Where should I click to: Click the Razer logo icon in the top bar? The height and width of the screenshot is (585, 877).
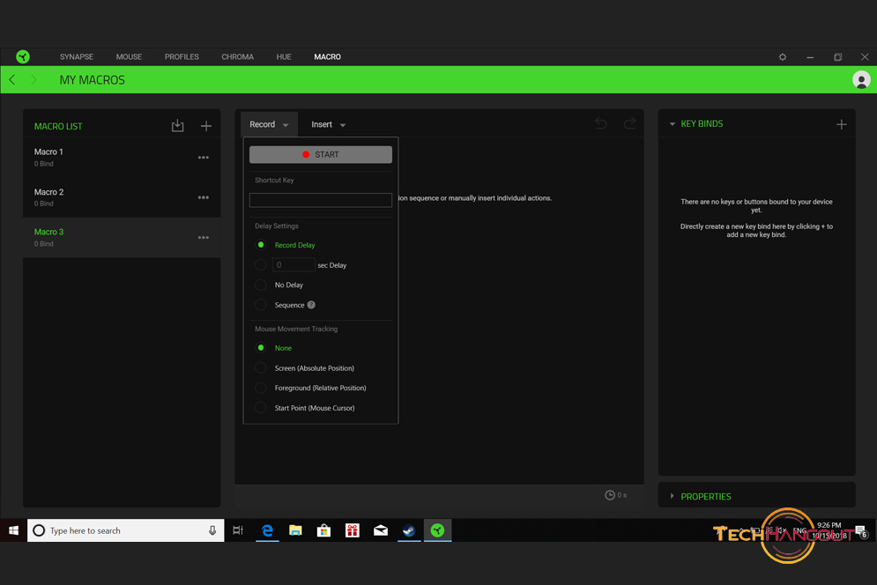[23, 56]
